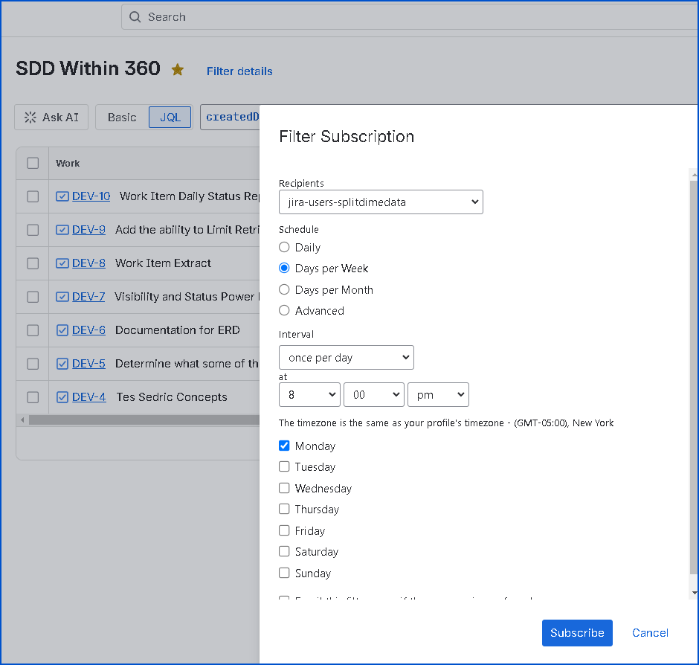Enable the Wednesday checkbox
This screenshot has width=699, height=665.
(x=284, y=488)
